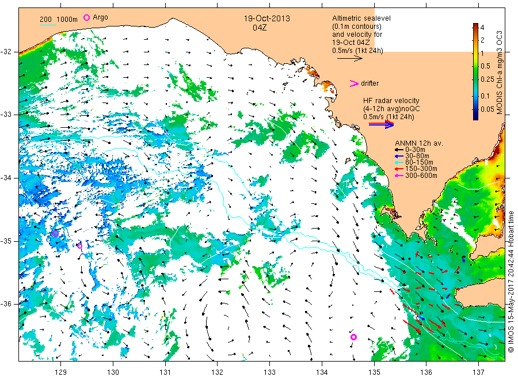
Task: Click the cyan 80-150m ANMN arrow
Action: 399,162
